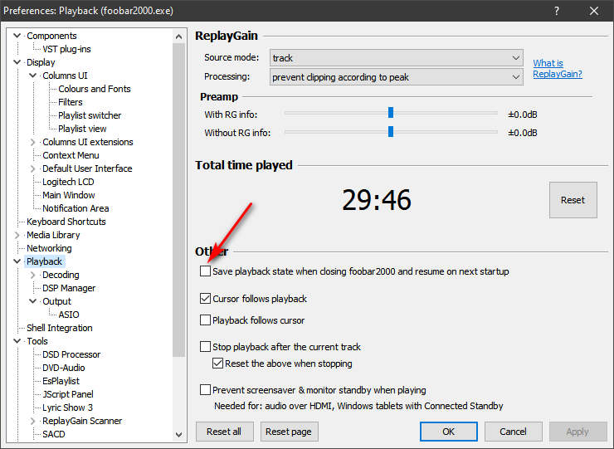
Task: Uncheck Reset the above when stopping
Action: [217, 364]
